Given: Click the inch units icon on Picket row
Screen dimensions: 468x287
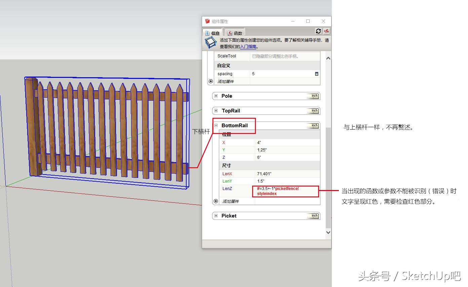Looking at the screenshot, I should point(313,216).
